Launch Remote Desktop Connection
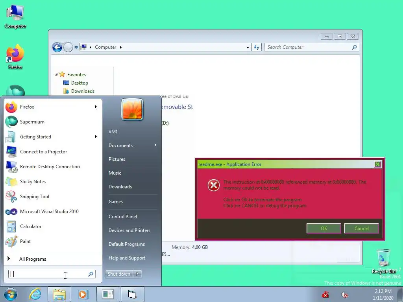Image resolution: width=403 pixels, height=302 pixels. [52, 167]
